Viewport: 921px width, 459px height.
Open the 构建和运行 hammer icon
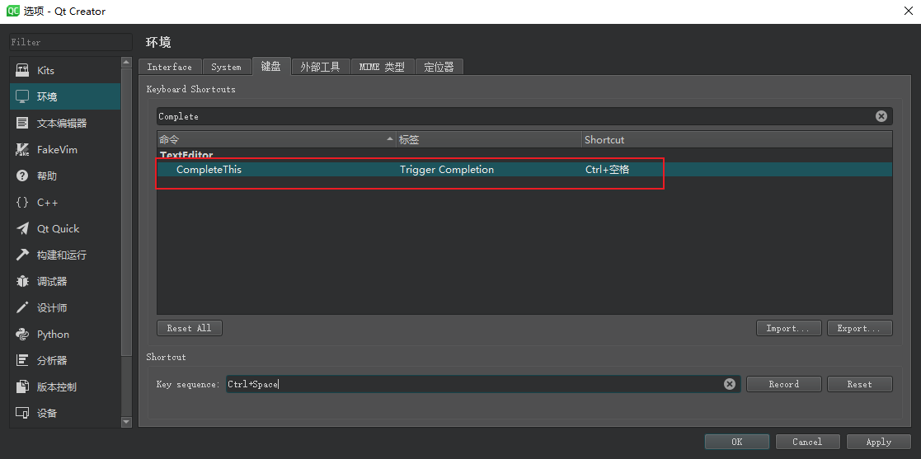(x=22, y=255)
